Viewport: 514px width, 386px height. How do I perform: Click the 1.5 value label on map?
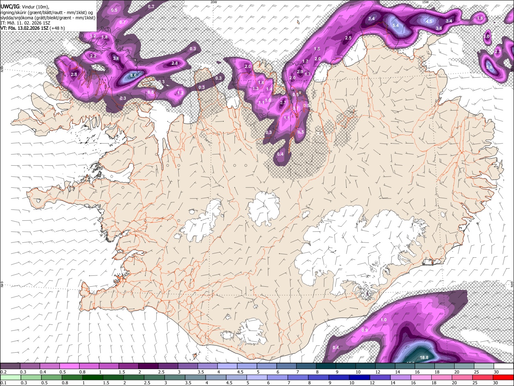(x=317, y=49)
